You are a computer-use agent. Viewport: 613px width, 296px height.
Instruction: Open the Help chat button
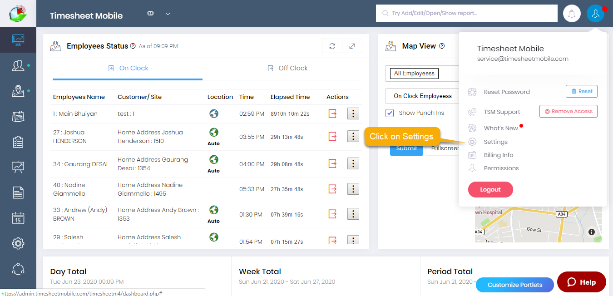582,282
